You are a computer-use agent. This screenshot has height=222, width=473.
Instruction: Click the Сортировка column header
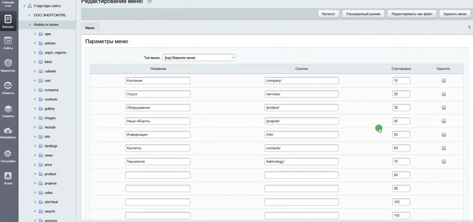[x=401, y=69]
